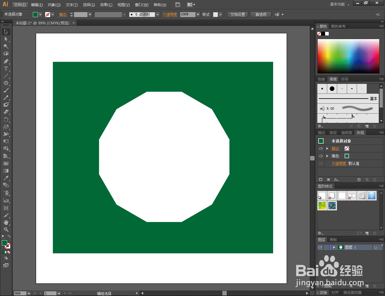The height and width of the screenshot is (296, 385).
Task: Expand the 填色 row in Appearance panel
Action: [327, 156]
